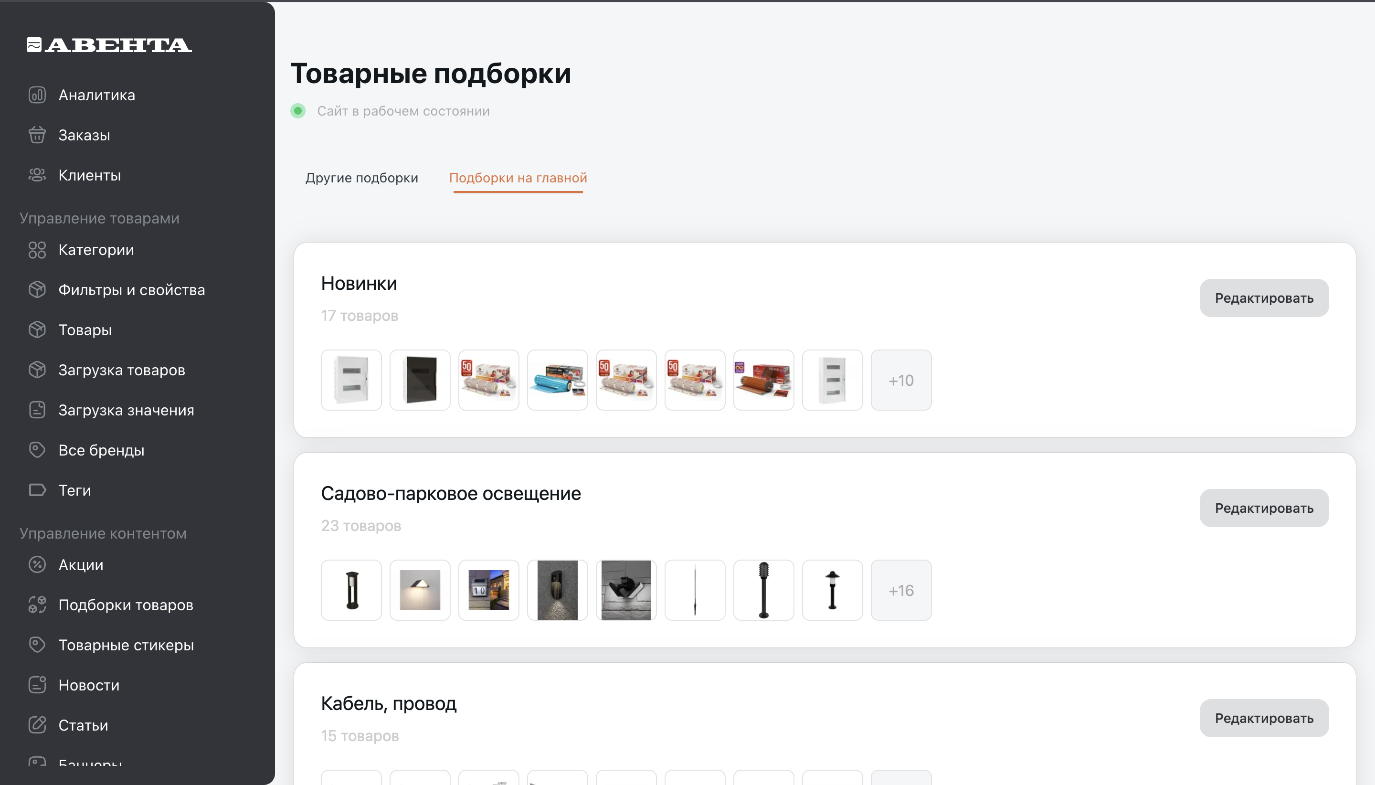The width and height of the screenshot is (1375, 785).
Task: Click the green site status indicator
Action: [x=298, y=111]
